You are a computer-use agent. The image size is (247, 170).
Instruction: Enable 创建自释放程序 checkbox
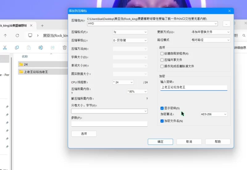click(x=162, y=53)
